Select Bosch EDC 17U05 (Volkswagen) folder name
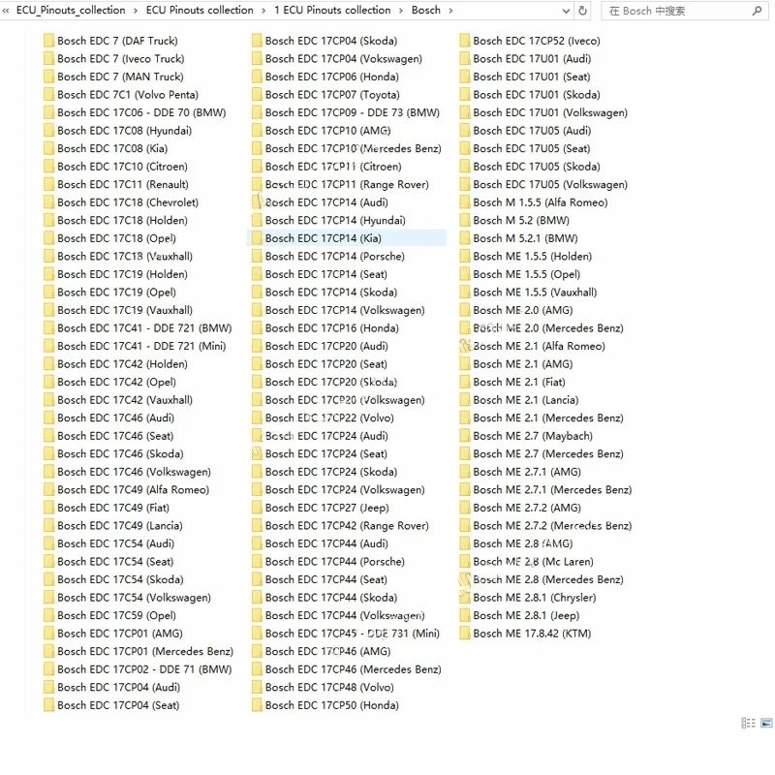Viewport: 775px width, 775px height. [x=550, y=184]
